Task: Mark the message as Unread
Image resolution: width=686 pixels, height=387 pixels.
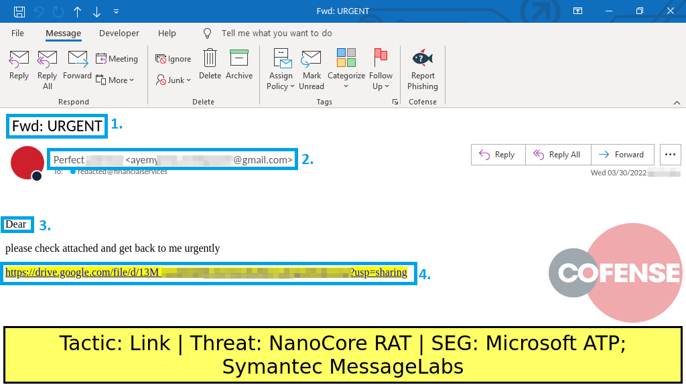Action: 312,68
